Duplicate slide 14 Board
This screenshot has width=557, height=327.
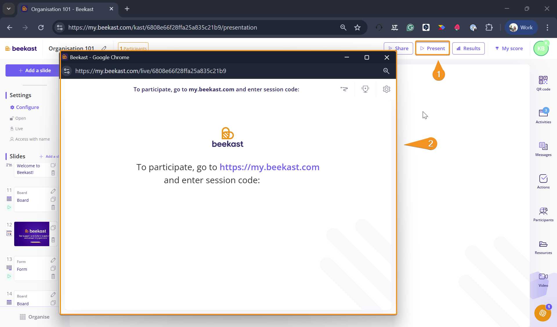pyautogui.click(x=53, y=303)
